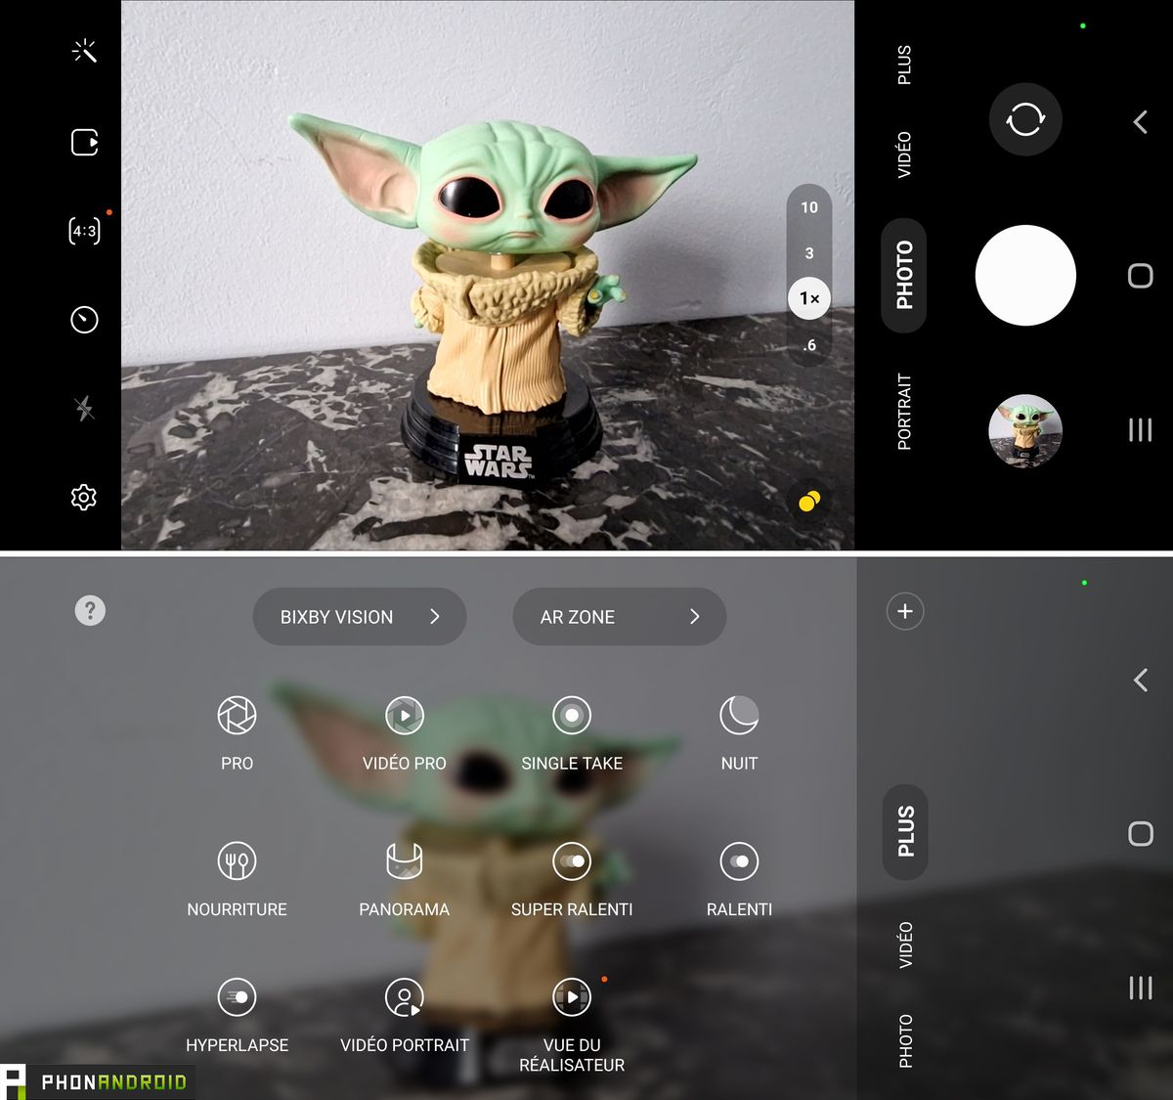Select the SUPER RALENTI mode icon
1173x1100 pixels.
pos(572,861)
